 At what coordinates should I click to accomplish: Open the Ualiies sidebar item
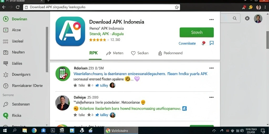coord(17,63)
